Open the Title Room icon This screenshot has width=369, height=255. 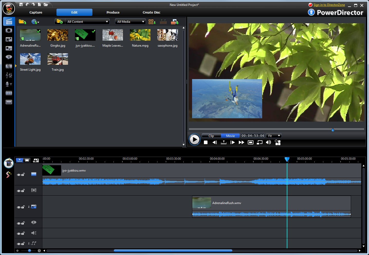pyautogui.click(x=9, y=57)
